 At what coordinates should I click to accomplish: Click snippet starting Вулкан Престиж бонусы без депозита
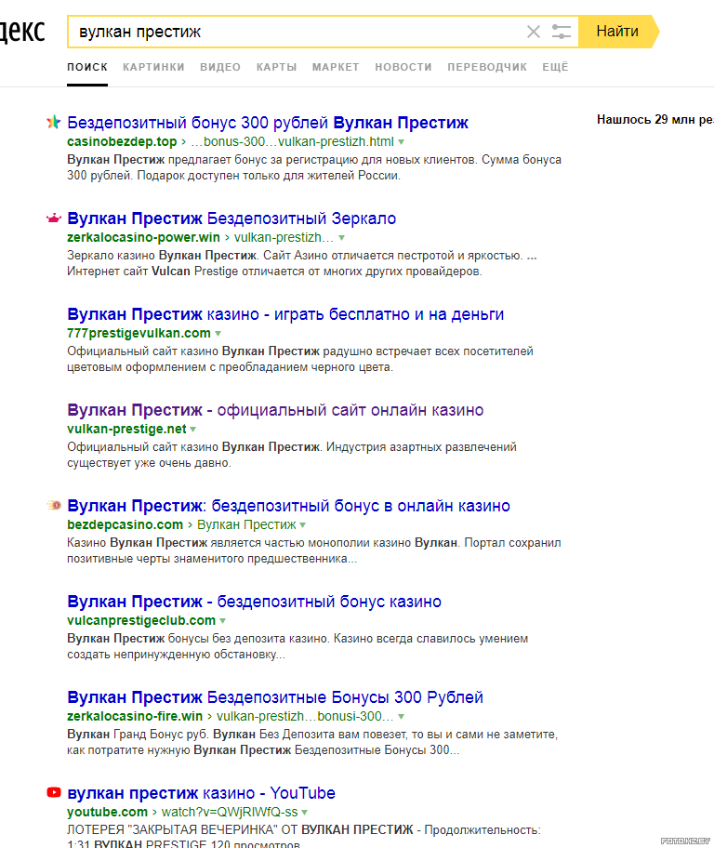297,646
